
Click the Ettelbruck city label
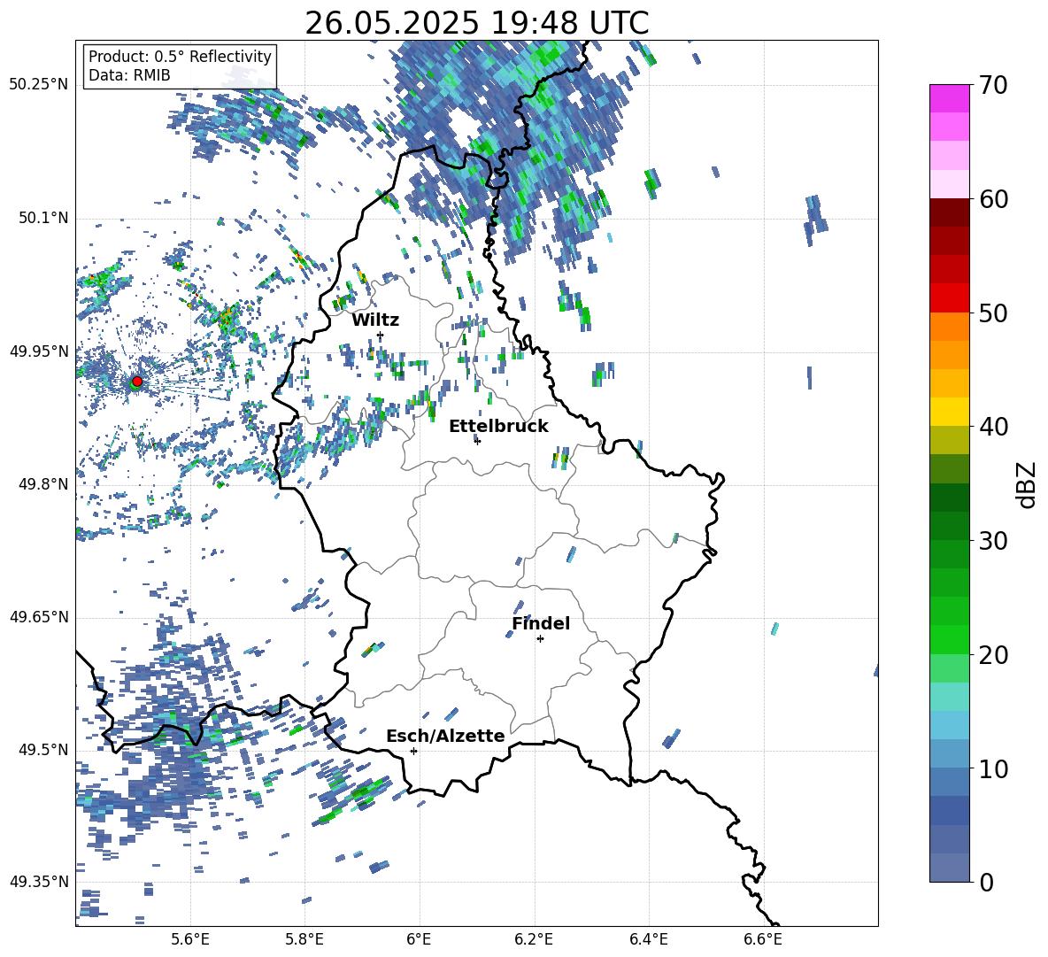pos(498,427)
